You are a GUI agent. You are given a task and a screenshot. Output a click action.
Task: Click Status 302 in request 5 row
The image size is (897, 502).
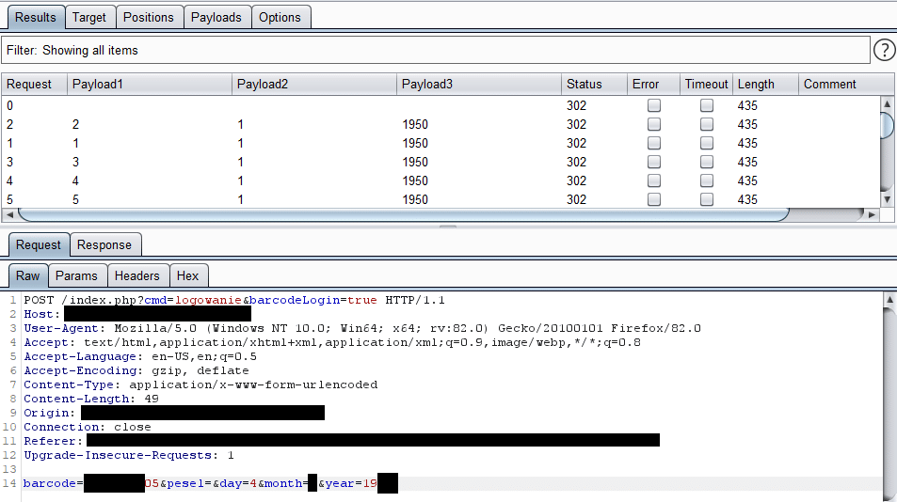[x=577, y=200]
